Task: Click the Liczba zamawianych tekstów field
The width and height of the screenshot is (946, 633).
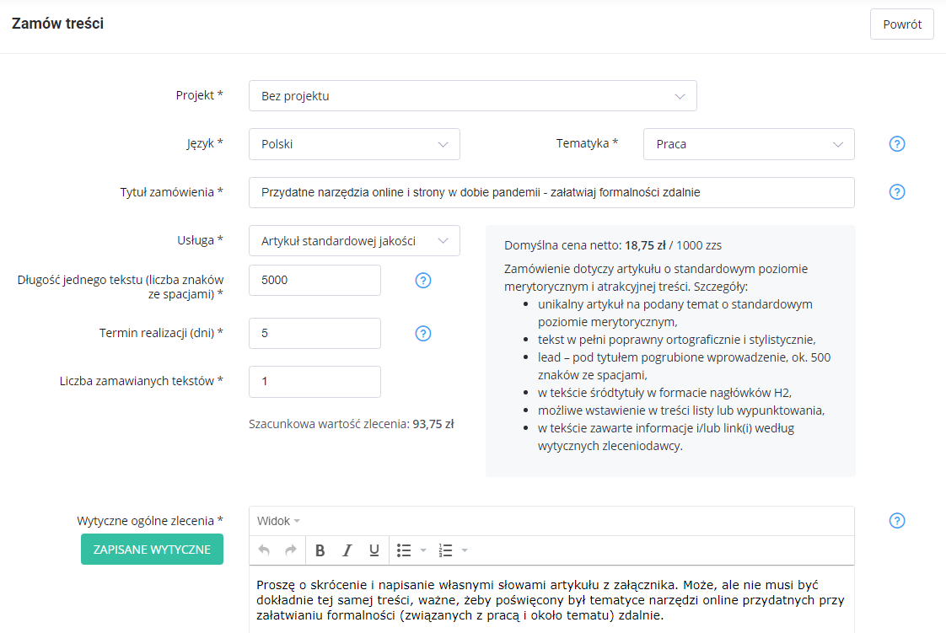Action: (315, 382)
